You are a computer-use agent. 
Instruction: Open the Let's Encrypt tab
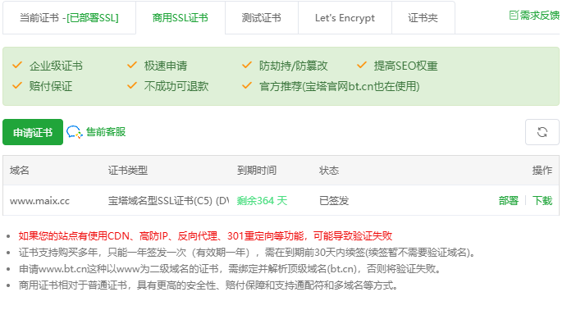click(x=345, y=18)
